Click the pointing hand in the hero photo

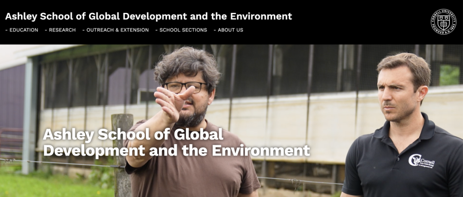(173, 102)
